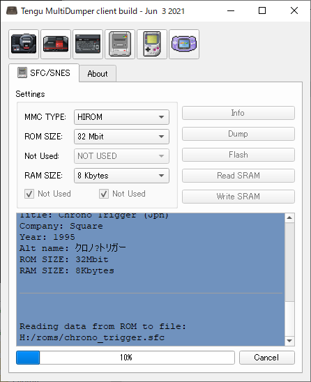
Task: Click the Read SRAM button
Action: point(238,176)
